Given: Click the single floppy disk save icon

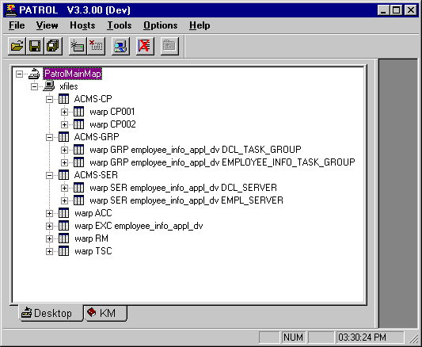Looking at the screenshot, I should [x=35, y=46].
